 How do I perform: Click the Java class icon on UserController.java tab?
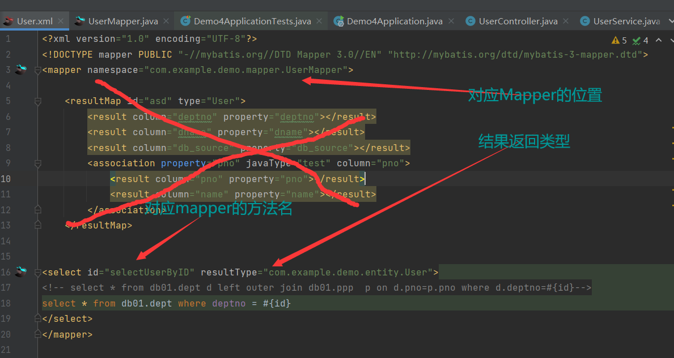click(x=470, y=20)
